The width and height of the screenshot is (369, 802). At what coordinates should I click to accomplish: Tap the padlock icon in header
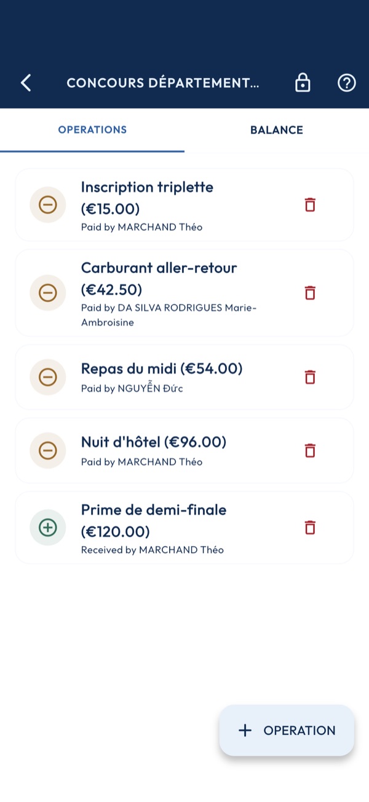[x=303, y=83]
